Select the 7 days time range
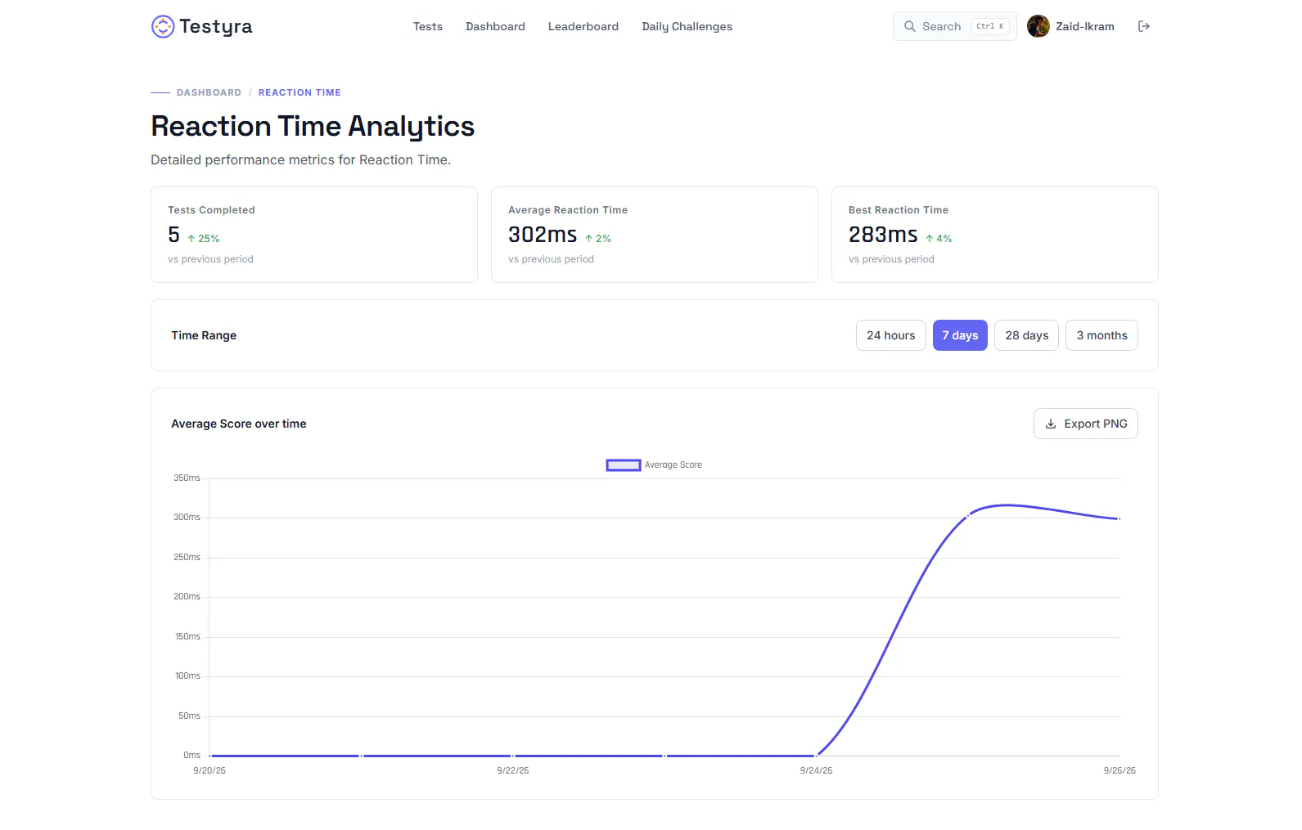The height and width of the screenshot is (830, 1302). (960, 335)
